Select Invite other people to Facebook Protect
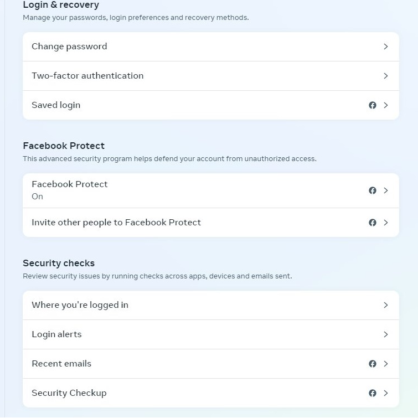This screenshot has height=418, width=418. tap(211, 223)
